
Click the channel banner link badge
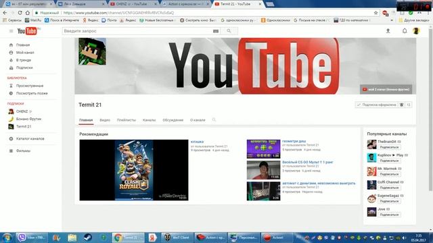386,89
